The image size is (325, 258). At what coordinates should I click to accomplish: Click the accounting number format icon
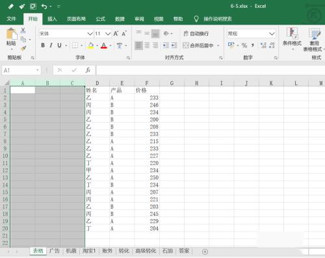tap(231, 45)
